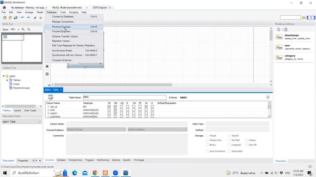Click the zoom in magnifier icon

click(x=23, y=29)
